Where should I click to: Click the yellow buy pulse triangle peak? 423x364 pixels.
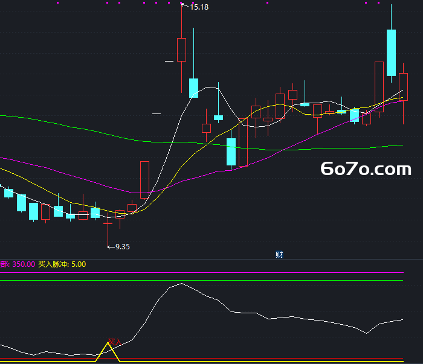point(108,343)
